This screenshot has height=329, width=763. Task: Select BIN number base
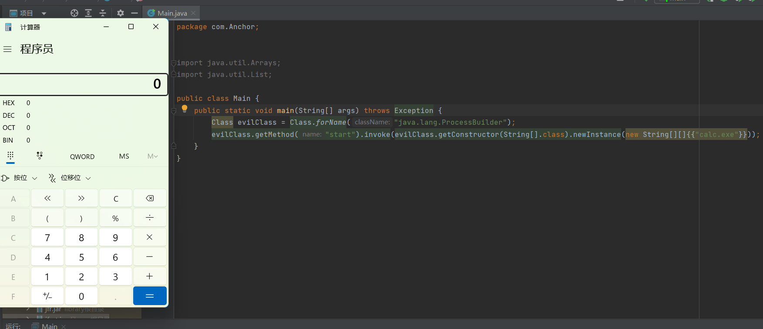coord(17,140)
